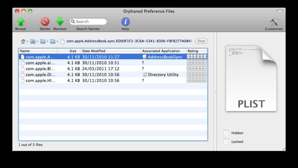Screen dimensions: 298x168
Task: Click the file icon of the com.apple.A... row
Action: (23, 57)
